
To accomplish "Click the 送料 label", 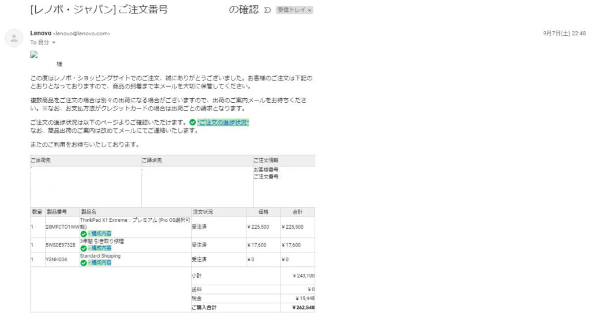I will [196, 289].
